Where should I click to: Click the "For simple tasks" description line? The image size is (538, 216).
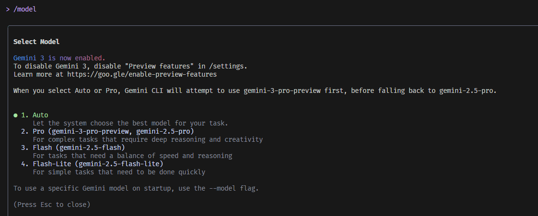point(118,172)
